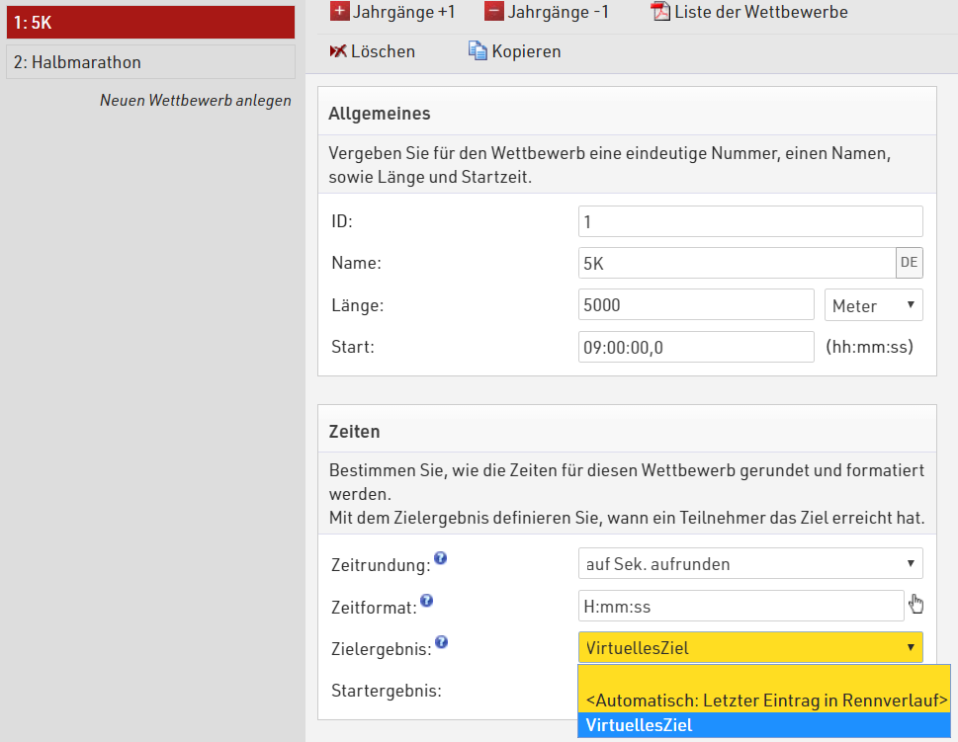The width and height of the screenshot is (958, 742).
Task: Click the Löschen delete icon
Action: click(x=338, y=51)
